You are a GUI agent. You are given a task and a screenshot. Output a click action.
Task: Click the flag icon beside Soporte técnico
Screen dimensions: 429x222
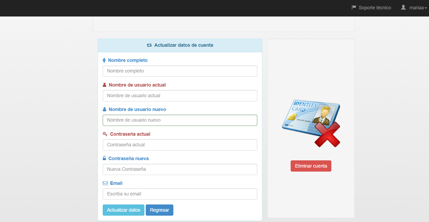354,7
